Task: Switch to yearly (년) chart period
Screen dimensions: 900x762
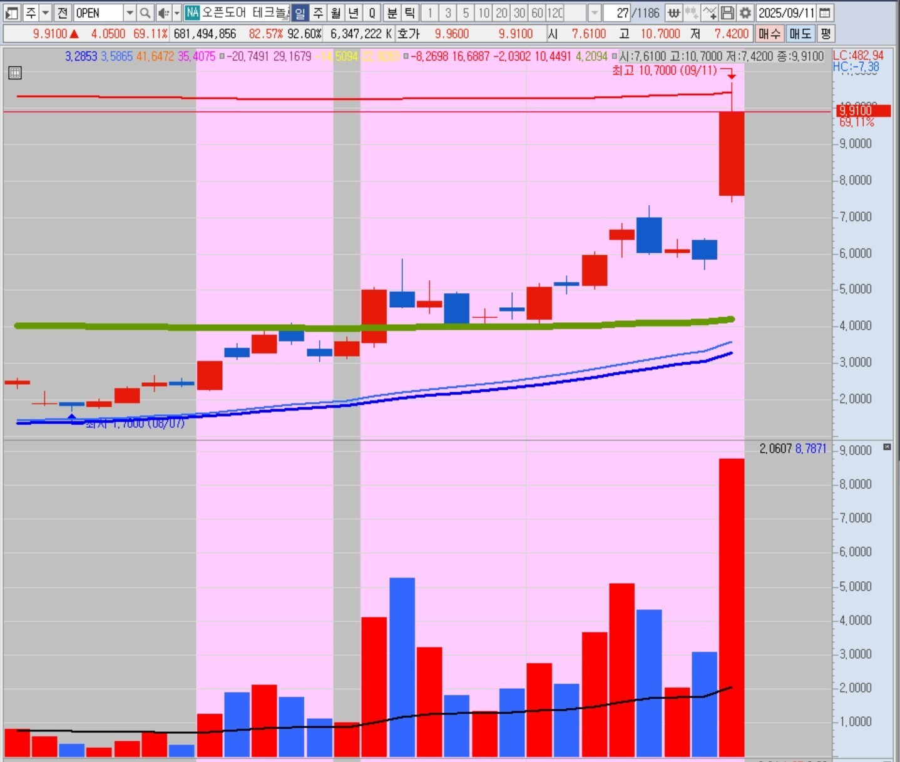Action: [x=354, y=13]
